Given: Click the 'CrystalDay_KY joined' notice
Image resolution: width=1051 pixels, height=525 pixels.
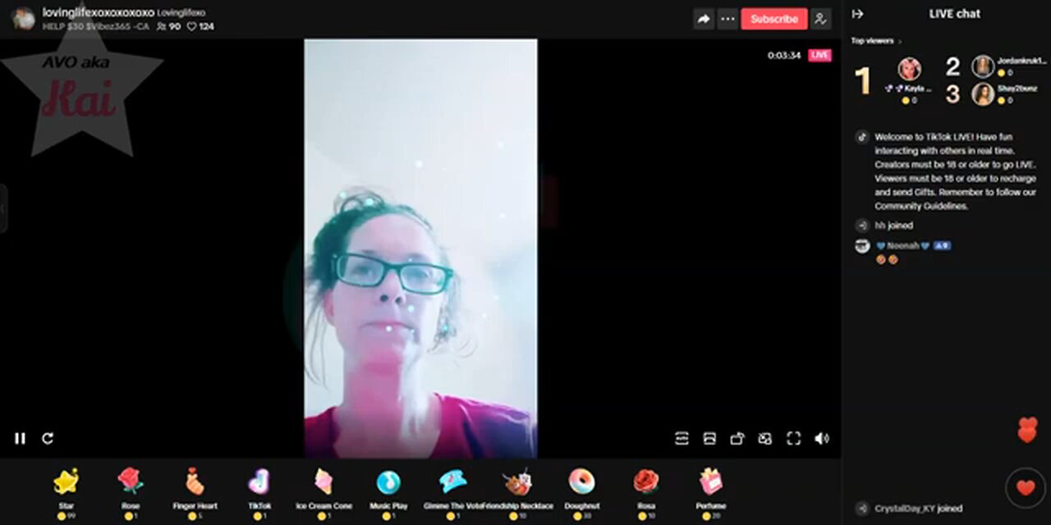Looking at the screenshot, I should point(918,509).
